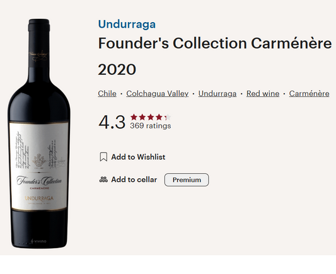Image resolution: width=336 pixels, height=274 pixels.
Task: Click the Founder's Collection Carménère title
Action: tap(215, 43)
